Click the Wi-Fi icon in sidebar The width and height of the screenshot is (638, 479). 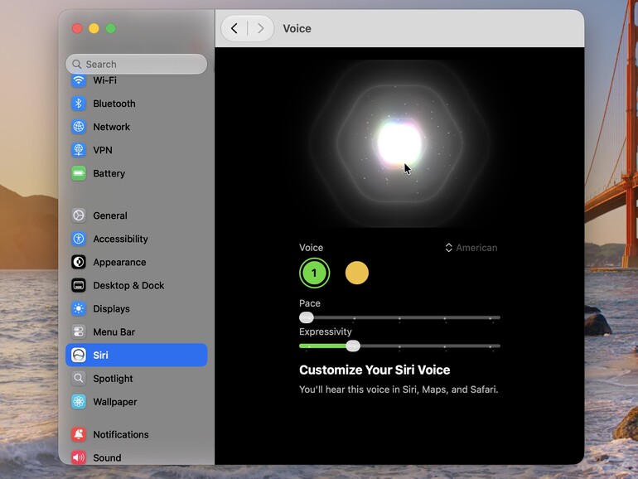(79, 80)
